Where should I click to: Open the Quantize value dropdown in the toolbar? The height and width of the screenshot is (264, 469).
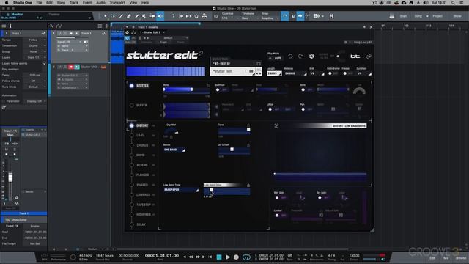tap(230, 18)
